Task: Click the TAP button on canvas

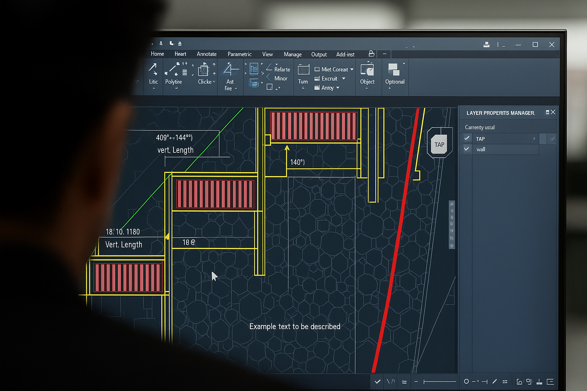Action: 439,145
